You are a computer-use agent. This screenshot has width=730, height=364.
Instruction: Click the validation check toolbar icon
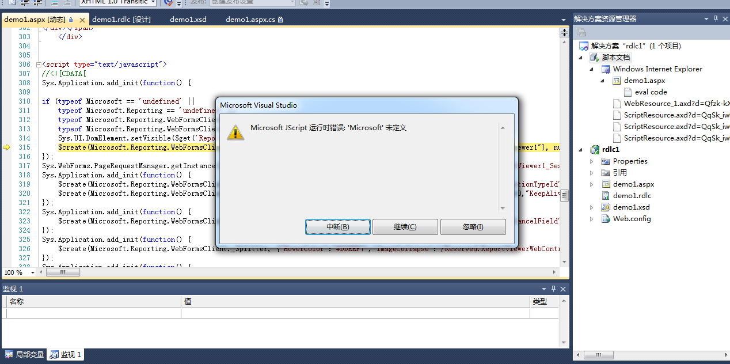tap(168, 2)
